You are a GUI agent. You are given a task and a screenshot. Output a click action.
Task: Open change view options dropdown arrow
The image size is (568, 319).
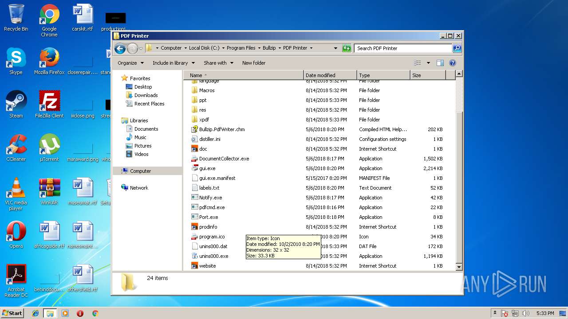428,63
